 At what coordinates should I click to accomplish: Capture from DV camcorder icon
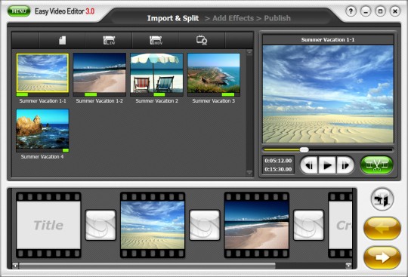(x=109, y=40)
